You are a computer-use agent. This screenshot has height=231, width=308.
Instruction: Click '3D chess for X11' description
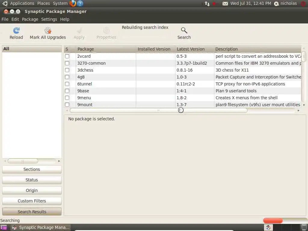coord(232,70)
